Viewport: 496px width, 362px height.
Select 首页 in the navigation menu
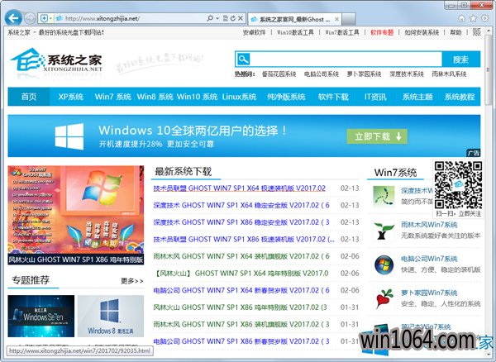[x=29, y=97]
